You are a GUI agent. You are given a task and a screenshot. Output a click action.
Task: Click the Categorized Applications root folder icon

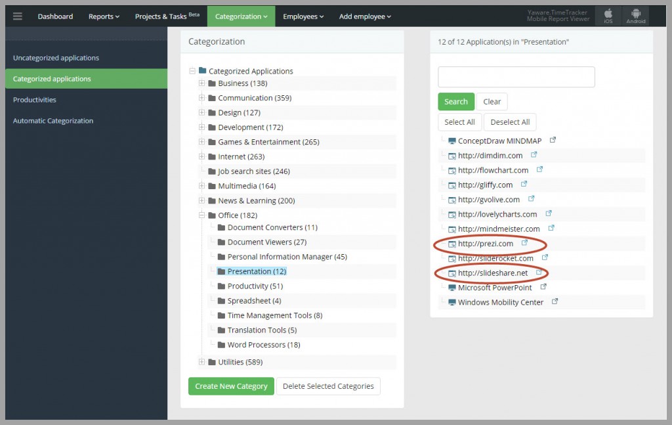click(x=202, y=70)
